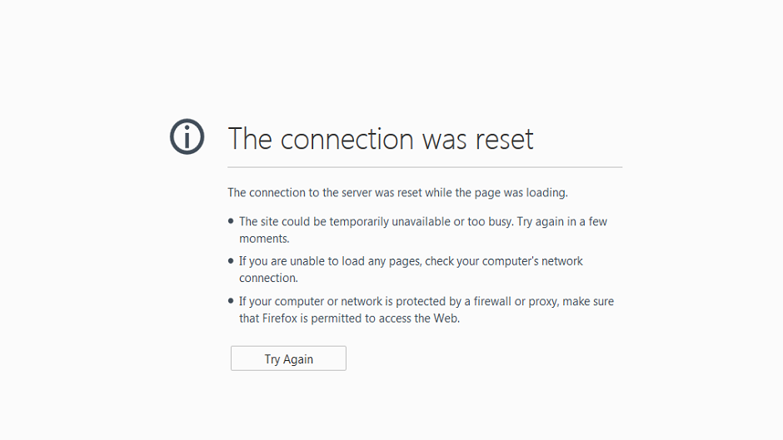Click the word "moments." in first bullet
The image size is (783, 440).
[264, 238]
